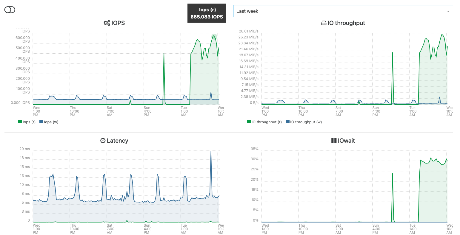Click the IOwait chart title text
Viewport: 460px width, 235px height.
click(x=346, y=141)
